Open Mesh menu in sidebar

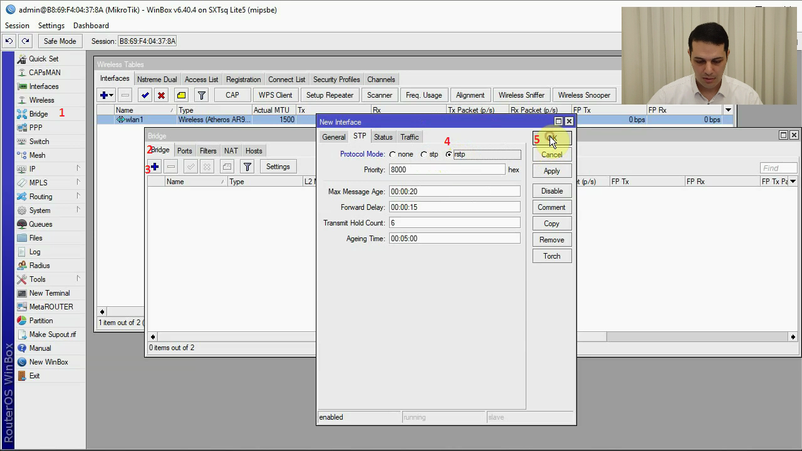tap(37, 155)
